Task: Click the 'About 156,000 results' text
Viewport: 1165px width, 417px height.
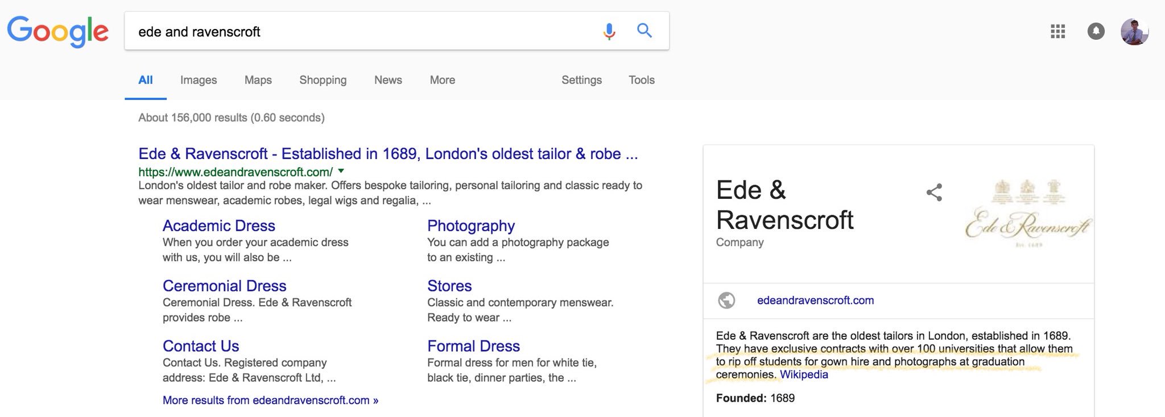Action: point(232,118)
